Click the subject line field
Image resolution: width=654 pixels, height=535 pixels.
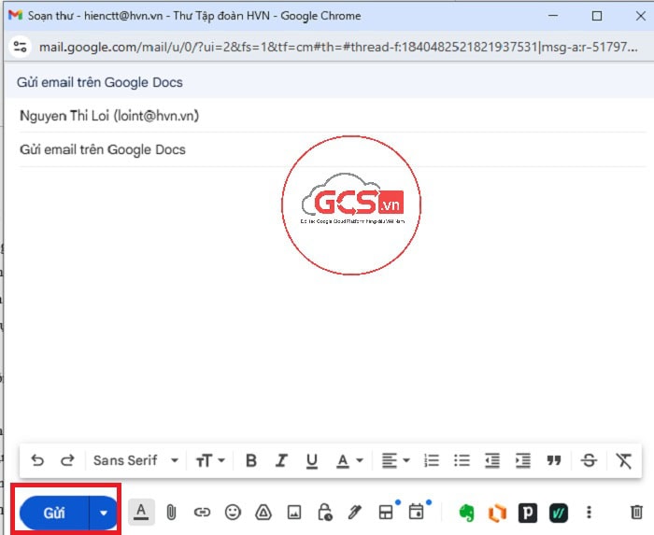(332, 149)
